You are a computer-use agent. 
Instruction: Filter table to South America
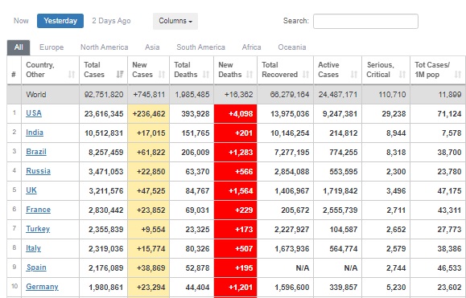pyautogui.click(x=201, y=47)
